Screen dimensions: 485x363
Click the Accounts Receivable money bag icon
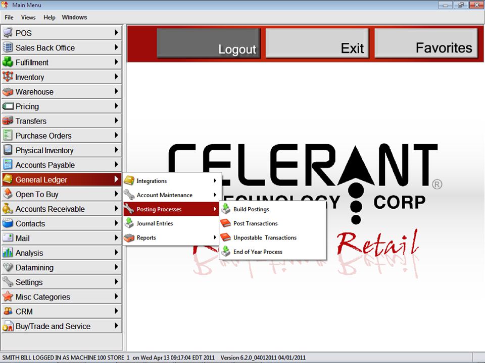pos(8,209)
